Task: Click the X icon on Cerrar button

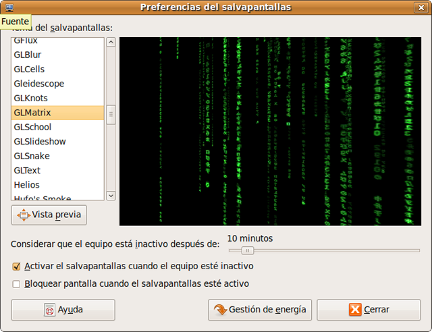Action: [x=354, y=310]
